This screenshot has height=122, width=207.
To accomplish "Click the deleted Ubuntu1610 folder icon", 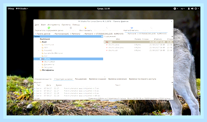I will tap(43, 62).
